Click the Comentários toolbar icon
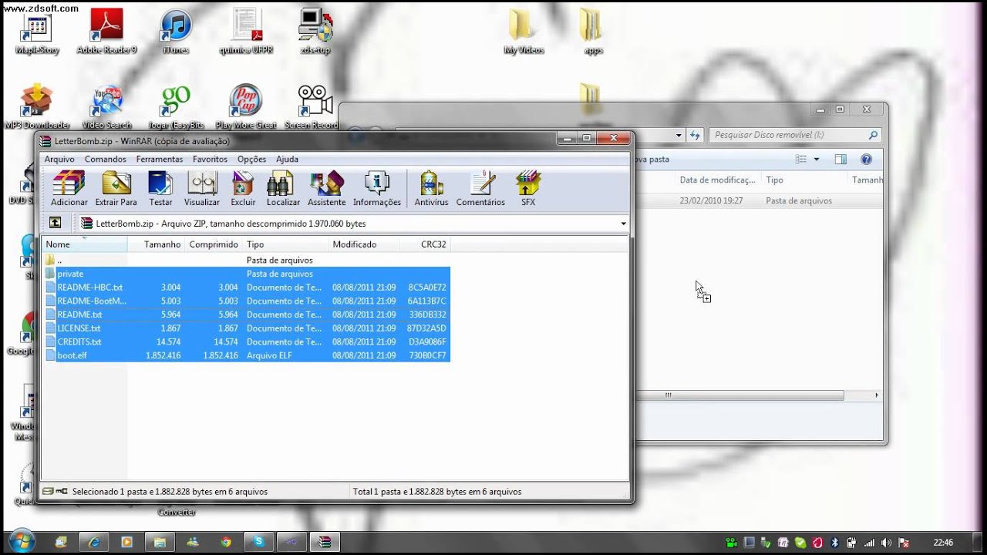This screenshot has height=555, width=987. click(480, 189)
